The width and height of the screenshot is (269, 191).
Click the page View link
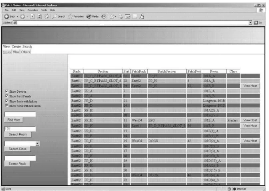(x=6, y=47)
